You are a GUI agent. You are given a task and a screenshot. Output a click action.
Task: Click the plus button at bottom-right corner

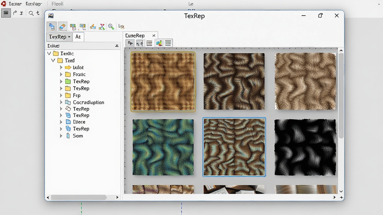coord(341,197)
